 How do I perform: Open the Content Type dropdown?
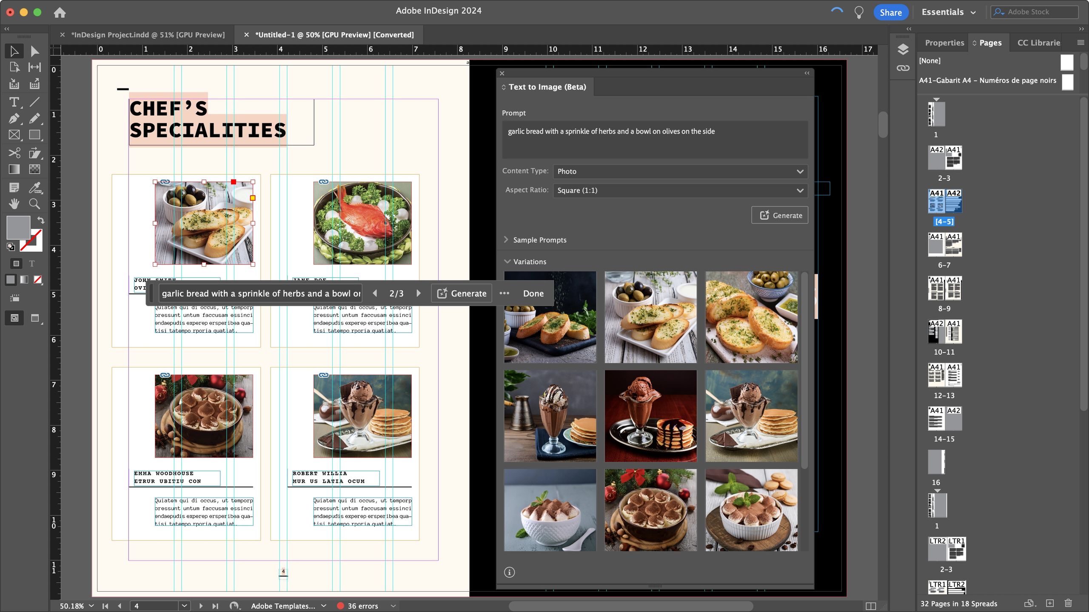coord(680,171)
